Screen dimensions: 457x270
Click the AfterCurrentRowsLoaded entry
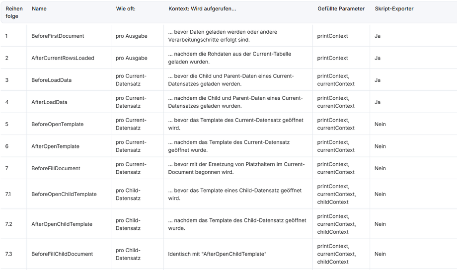point(63,58)
